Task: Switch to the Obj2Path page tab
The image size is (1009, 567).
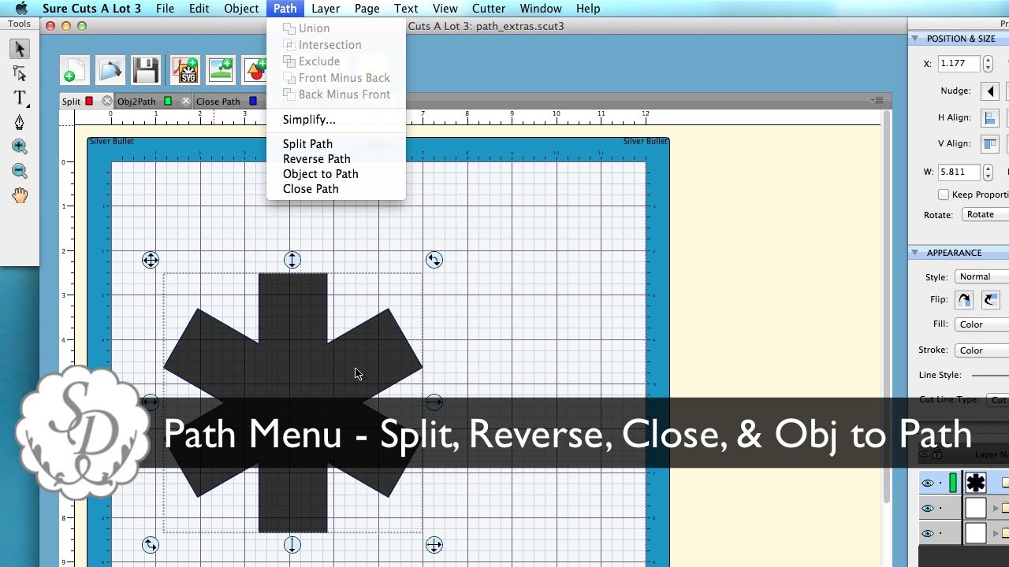Action: pos(136,102)
